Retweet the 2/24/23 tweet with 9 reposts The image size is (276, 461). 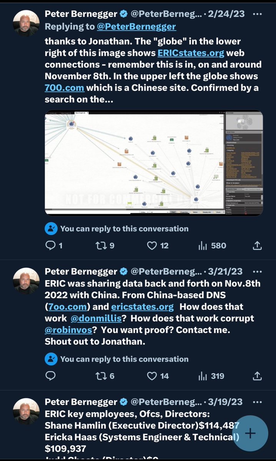click(101, 245)
